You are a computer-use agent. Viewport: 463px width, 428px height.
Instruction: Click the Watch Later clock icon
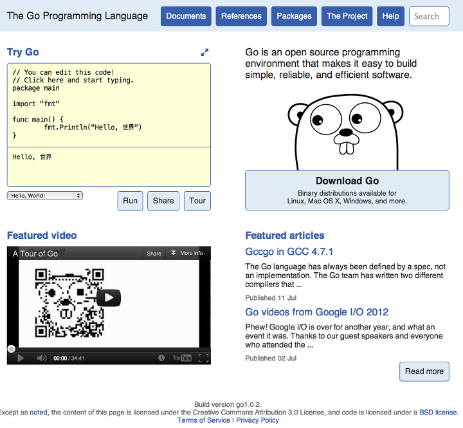[161, 358]
